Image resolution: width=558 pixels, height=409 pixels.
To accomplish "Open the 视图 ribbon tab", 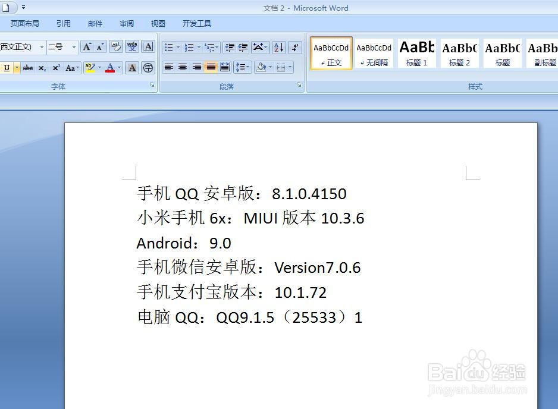I will click(x=158, y=23).
